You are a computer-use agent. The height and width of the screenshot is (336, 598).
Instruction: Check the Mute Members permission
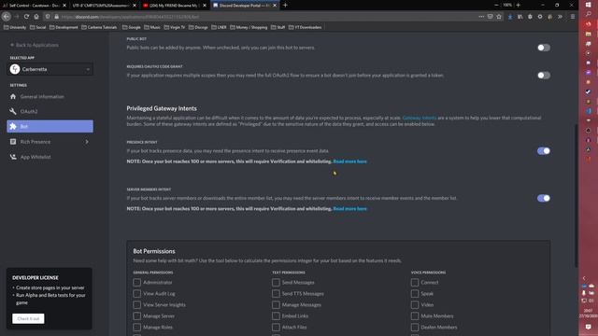(415, 315)
